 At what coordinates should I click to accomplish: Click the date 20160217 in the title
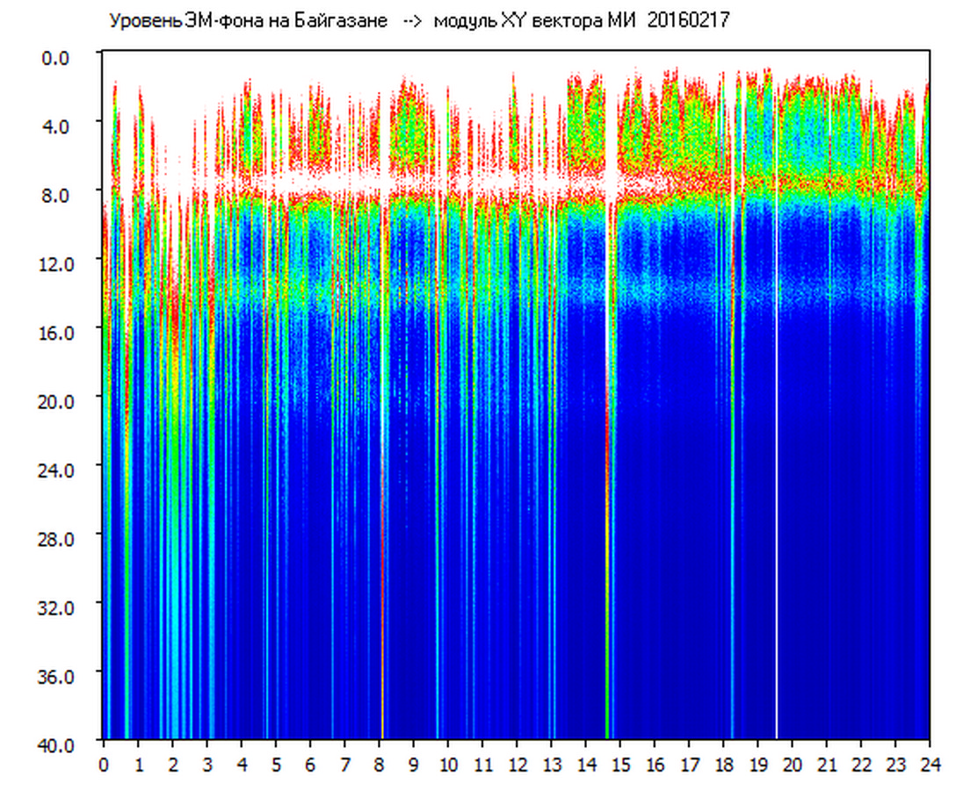688,21
